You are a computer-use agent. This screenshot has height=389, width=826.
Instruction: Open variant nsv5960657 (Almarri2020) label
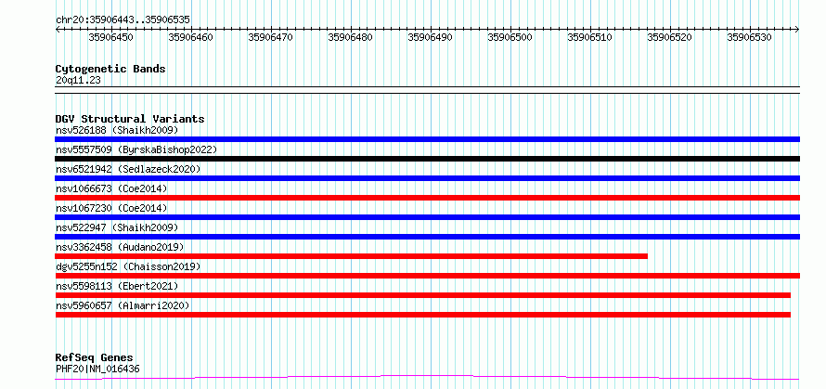123,305
